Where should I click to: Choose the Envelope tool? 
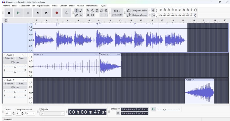81,10
